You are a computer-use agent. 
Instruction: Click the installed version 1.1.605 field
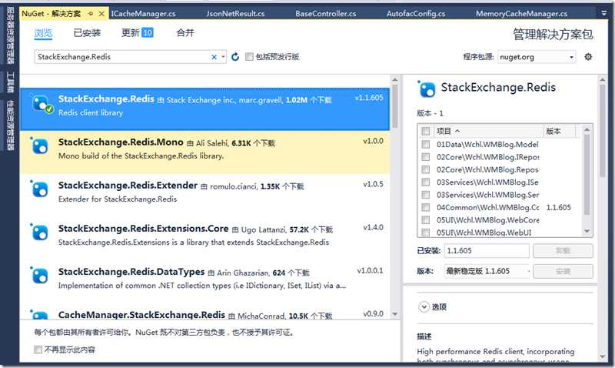pyautogui.click(x=487, y=250)
